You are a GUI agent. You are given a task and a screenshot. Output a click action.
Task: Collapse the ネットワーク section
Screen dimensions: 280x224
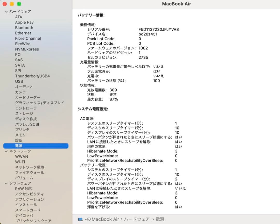pyautogui.click(x=6, y=151)
